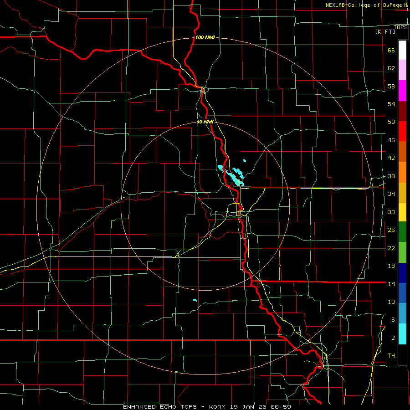Click the 34 scale label

point(391,194)
